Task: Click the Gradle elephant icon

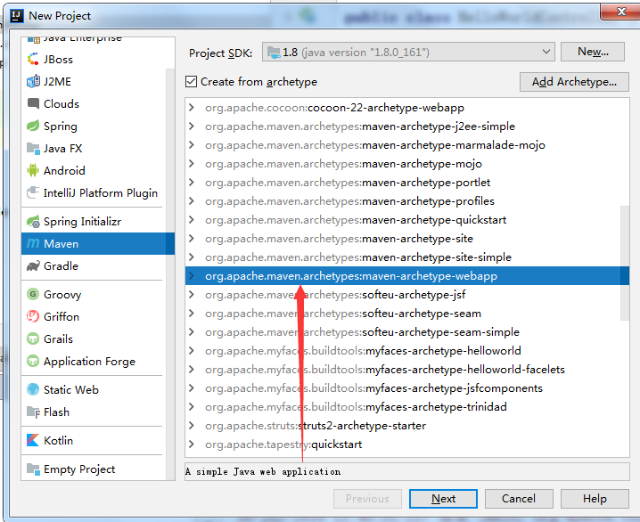Action: coord(33,265)
